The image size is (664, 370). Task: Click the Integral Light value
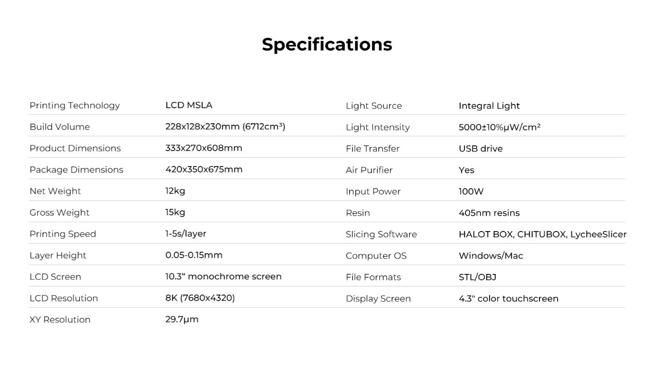click(489, 106)
